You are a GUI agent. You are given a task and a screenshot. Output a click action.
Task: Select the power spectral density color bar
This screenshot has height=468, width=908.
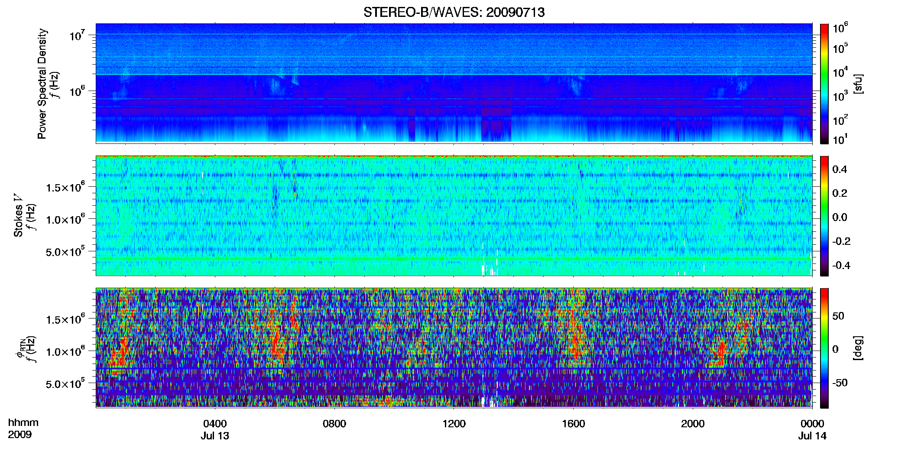(x=824, y=84)
